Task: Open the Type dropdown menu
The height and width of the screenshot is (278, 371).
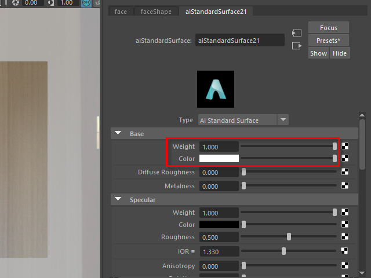Action: tap(283, 120)
